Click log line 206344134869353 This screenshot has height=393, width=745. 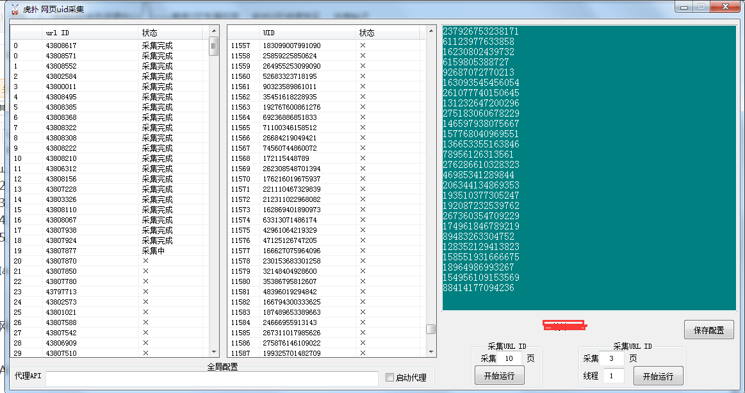[x=481, y=185]
